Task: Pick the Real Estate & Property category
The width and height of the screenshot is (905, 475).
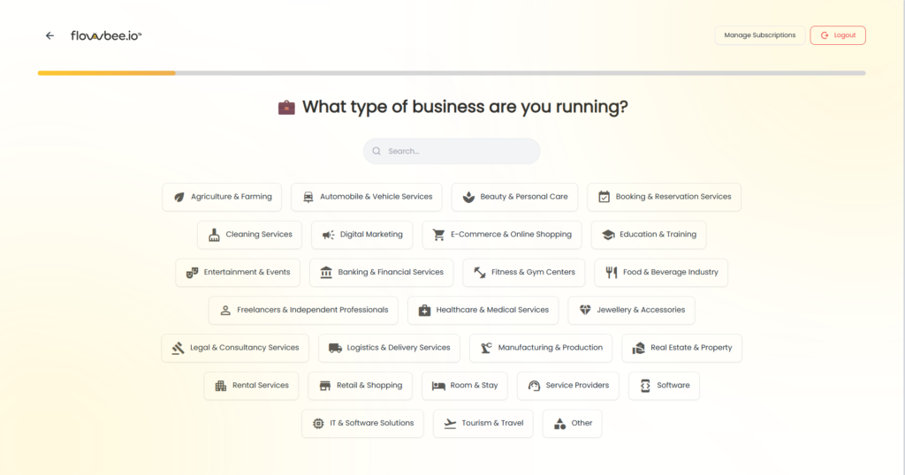Action: click(x=681, y=348)
